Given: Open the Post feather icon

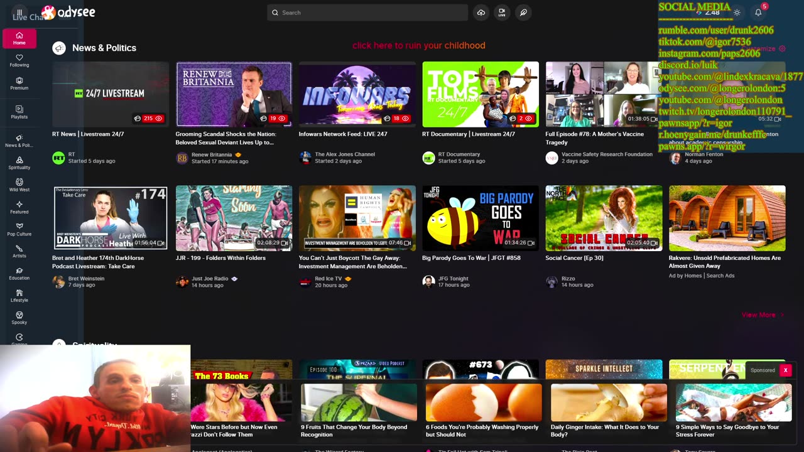Looking at the screenshot, I should pos(523,13).
